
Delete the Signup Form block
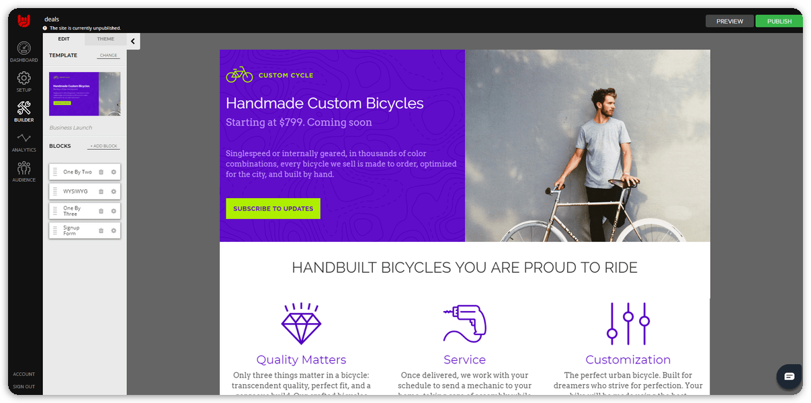(101, 230)
